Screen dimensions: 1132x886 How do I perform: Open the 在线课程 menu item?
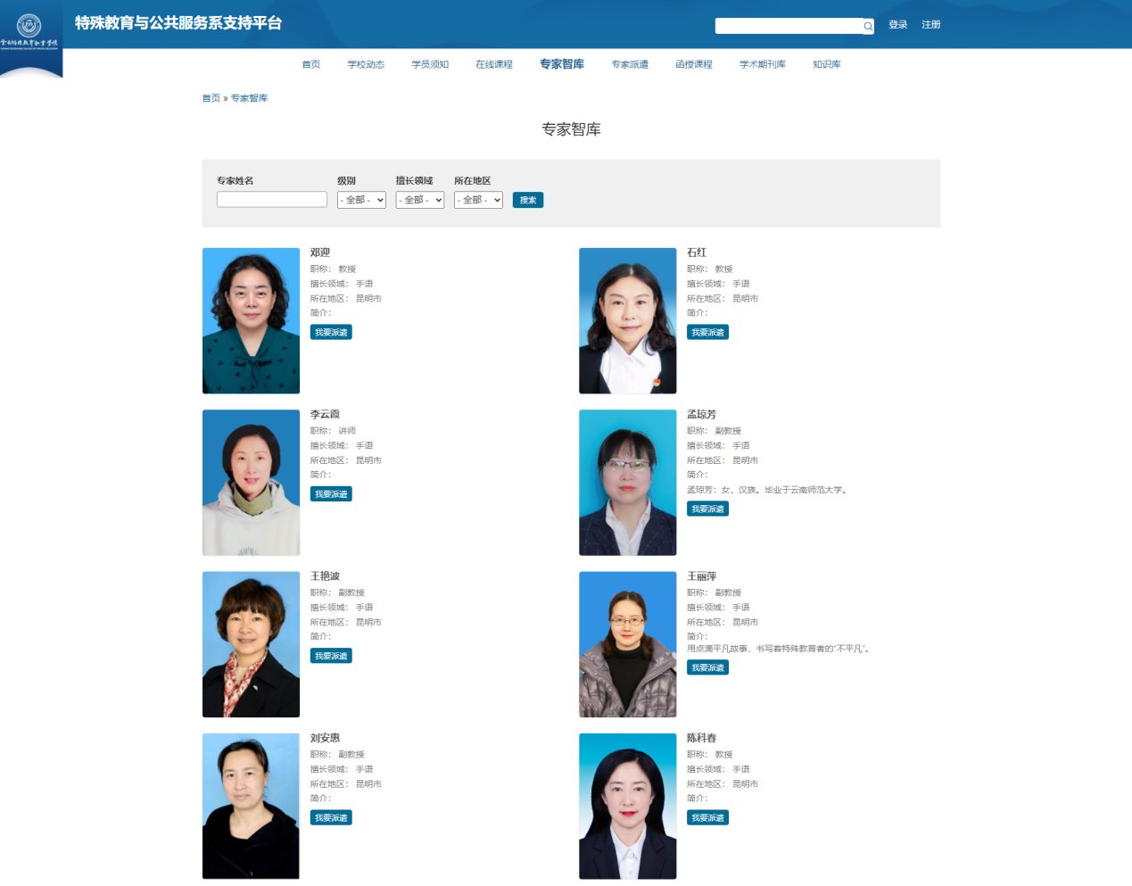pos(493,64)
